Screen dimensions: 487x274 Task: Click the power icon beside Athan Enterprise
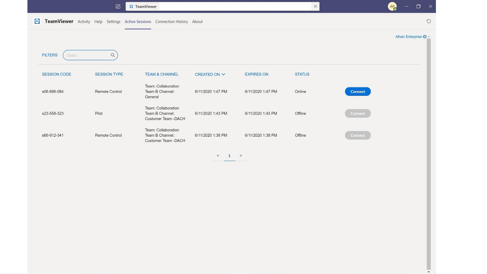pos(425,37)
